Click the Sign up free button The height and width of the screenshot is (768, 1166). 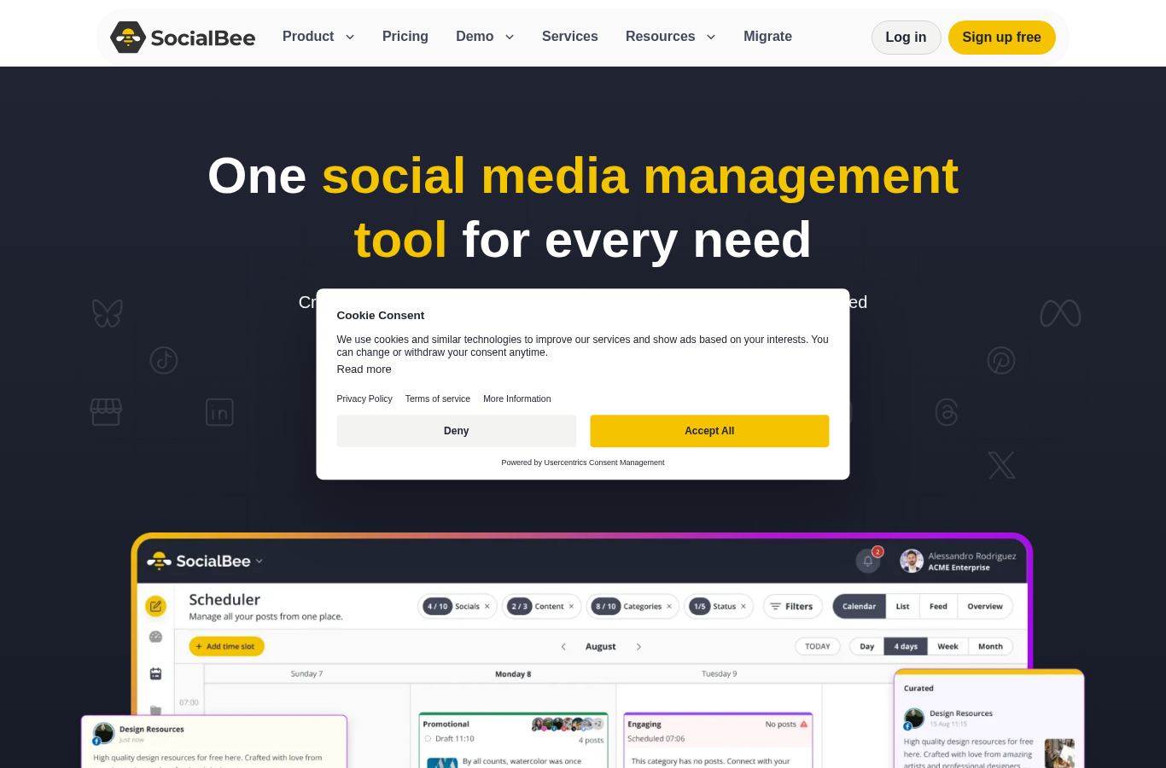(x=1001, y=38)
